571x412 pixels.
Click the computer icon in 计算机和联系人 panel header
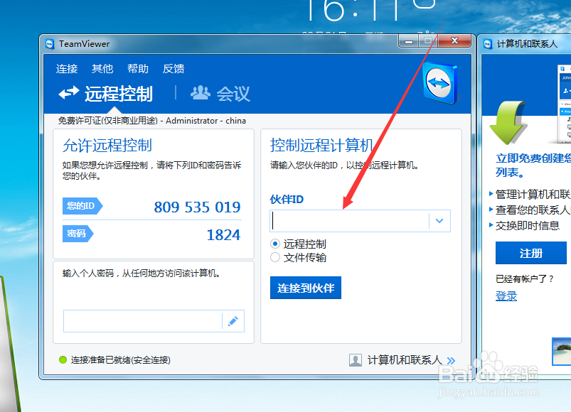point(489,43)
